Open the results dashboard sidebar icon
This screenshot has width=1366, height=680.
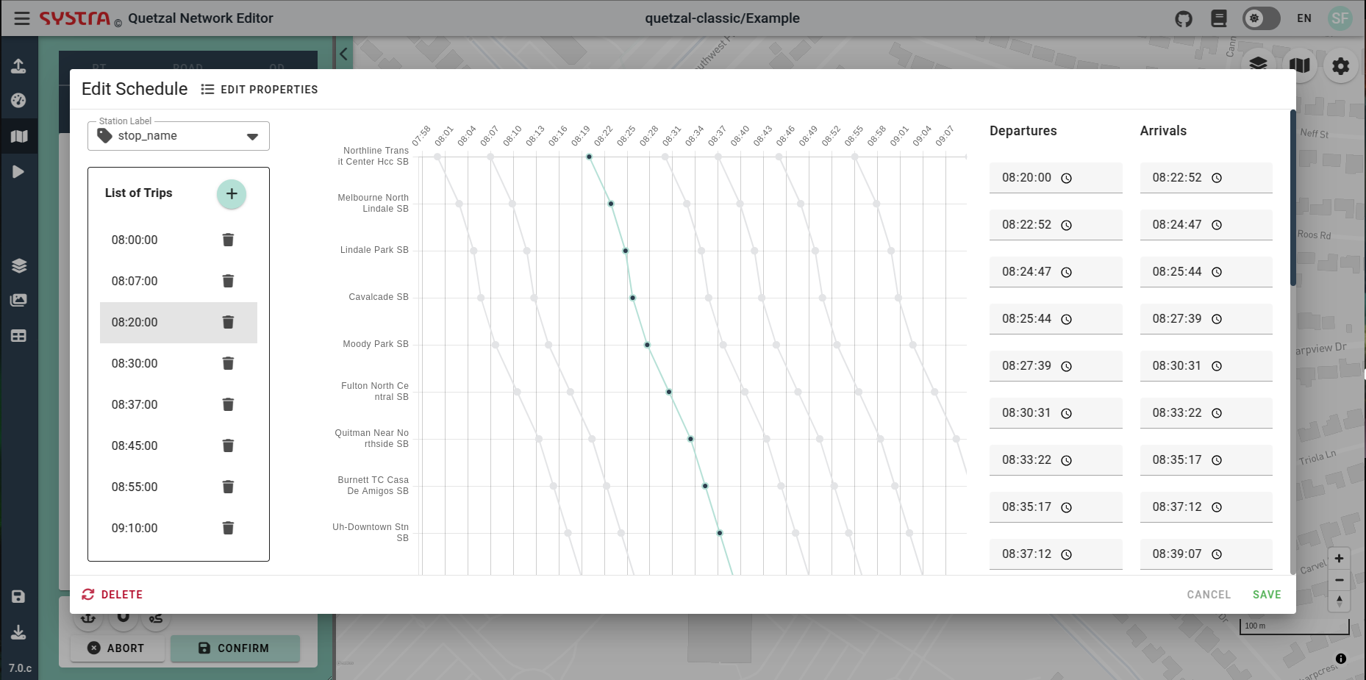(x=19, y=101)
